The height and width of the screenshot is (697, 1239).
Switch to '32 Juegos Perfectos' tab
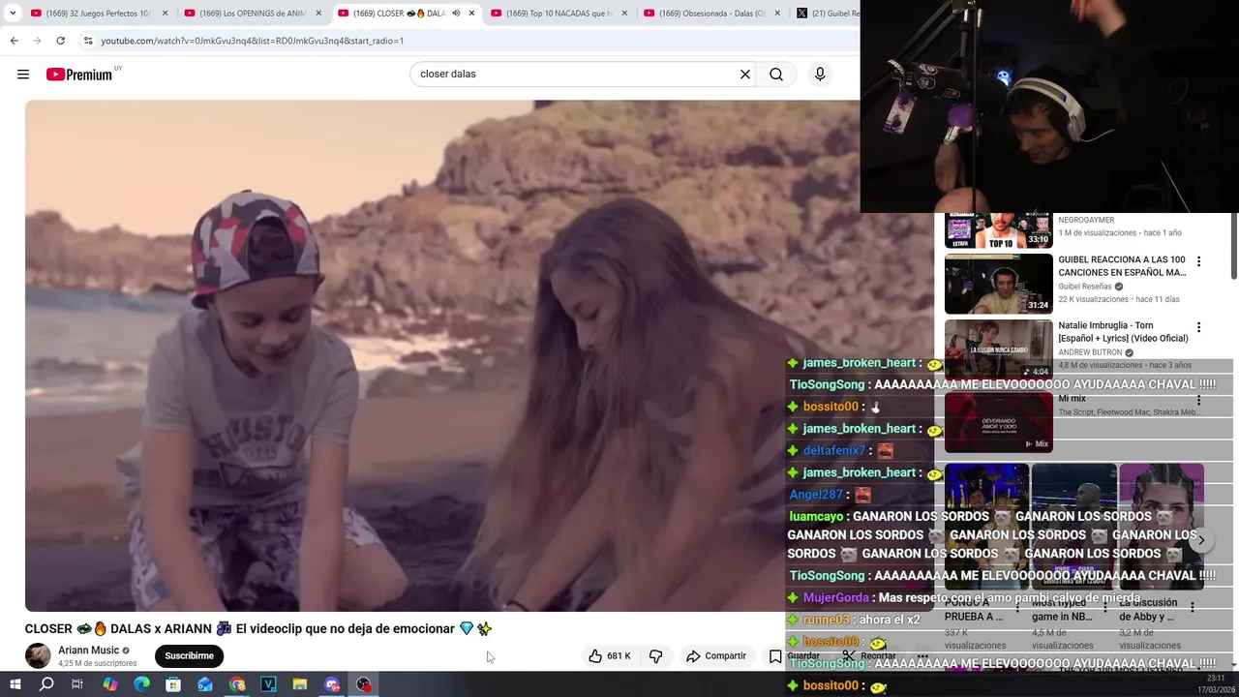point(102,14)
